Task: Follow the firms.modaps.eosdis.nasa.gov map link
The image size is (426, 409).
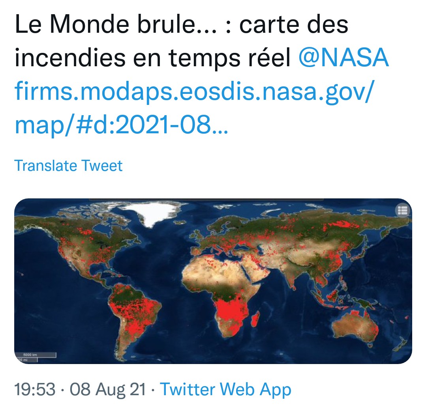Action: pyautogui.click(x=194, y=108)
